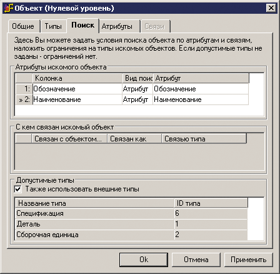
Task: Click the ID типа column header
Action: [x=211, y=203]
